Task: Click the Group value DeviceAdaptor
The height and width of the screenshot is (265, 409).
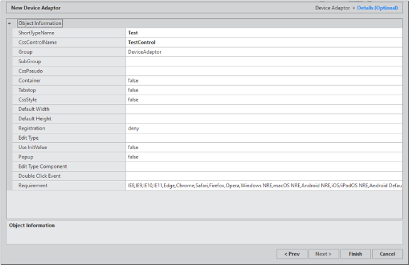Action: (x=263, y=52)
